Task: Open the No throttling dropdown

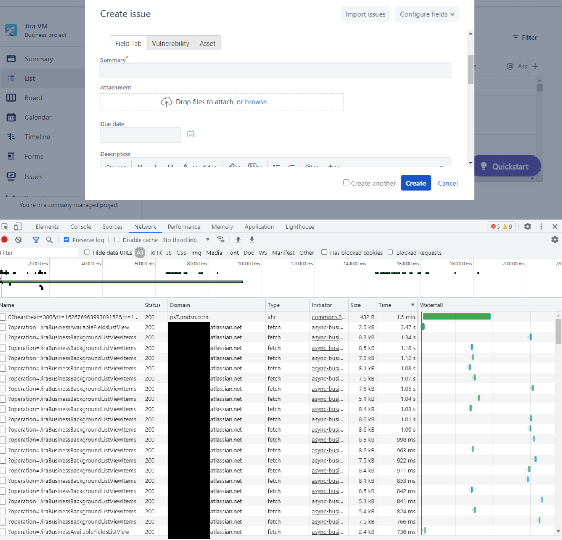Action: (186, 240)
